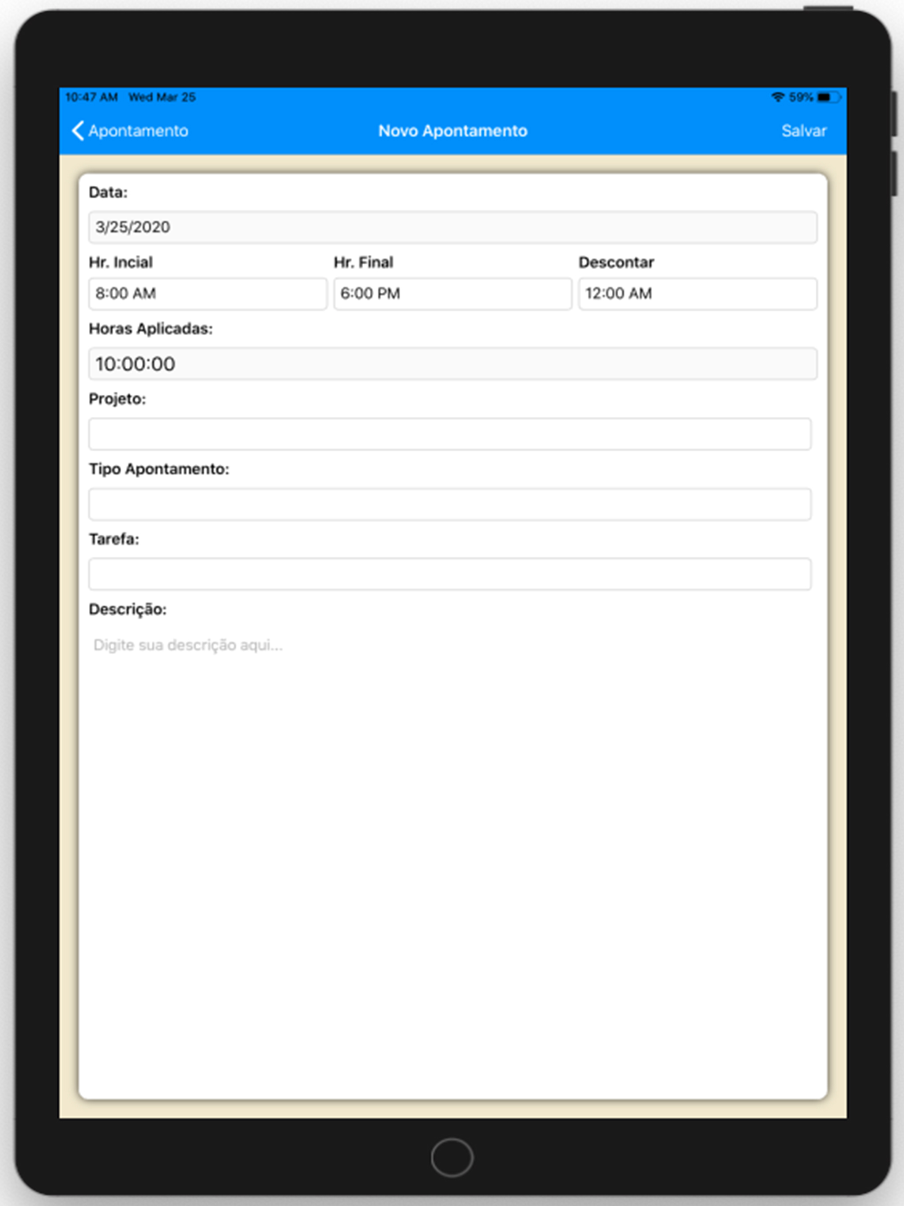Open Descontar 12:00 AM time field
The height and width of the screenshot is (1206, 904).
tap(697, 294)
